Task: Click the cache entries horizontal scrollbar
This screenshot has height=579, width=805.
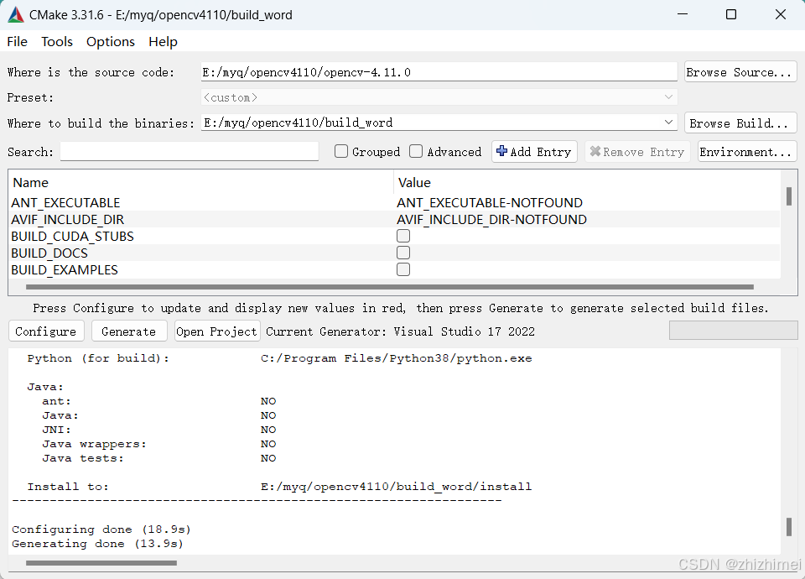Action: [390, 287]
